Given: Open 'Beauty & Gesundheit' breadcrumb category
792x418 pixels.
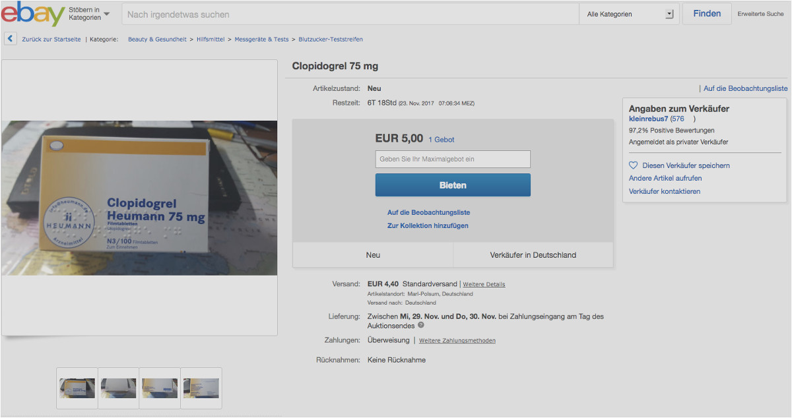Looking at the screenshot, I should (x=157, y=40).
